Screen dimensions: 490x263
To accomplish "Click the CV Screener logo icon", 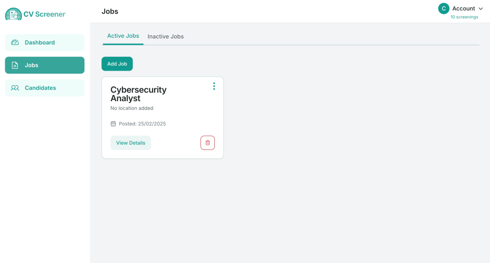I will click(x=13, y=14).
